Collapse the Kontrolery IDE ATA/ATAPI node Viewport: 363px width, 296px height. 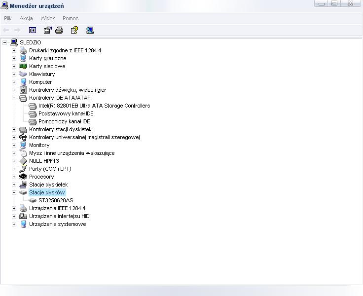(x=14, y=98)
